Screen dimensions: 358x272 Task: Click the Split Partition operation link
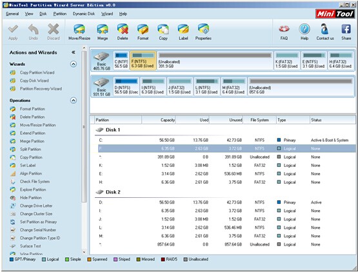point(30,150)
